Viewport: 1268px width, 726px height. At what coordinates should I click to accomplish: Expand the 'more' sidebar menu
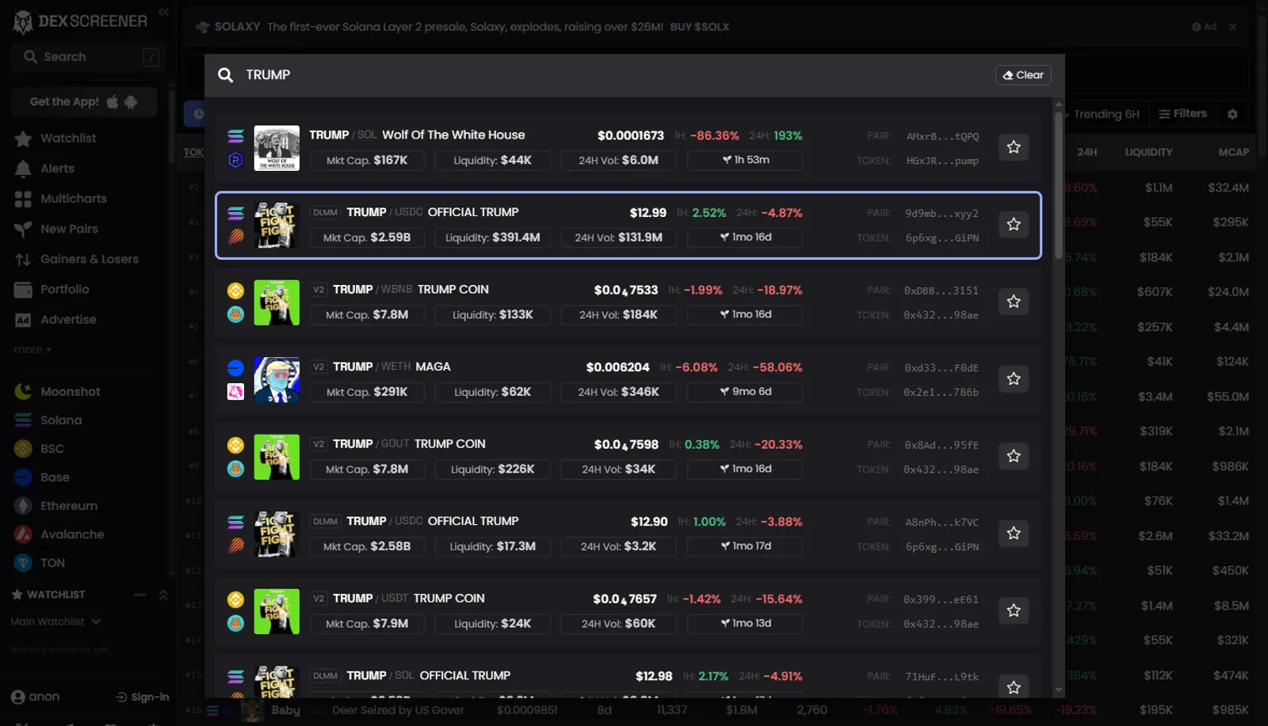32,349
